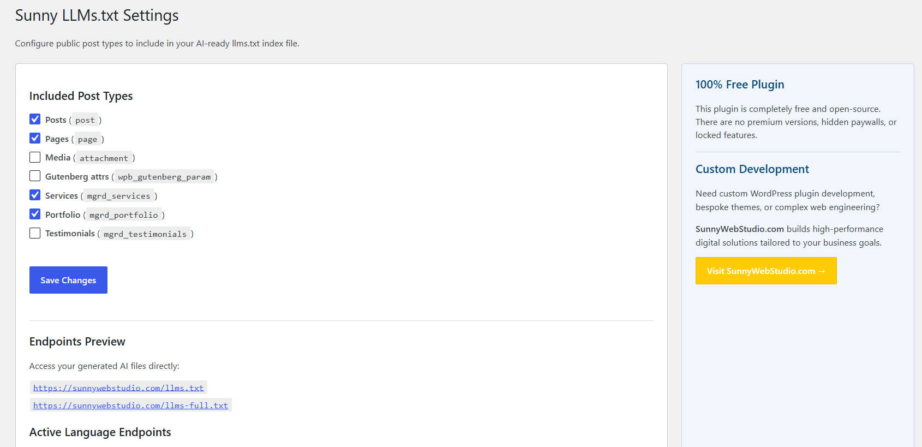This screenshot has height=447, width=922.
Task: Click the Media label text
Action: pos(58,158)
